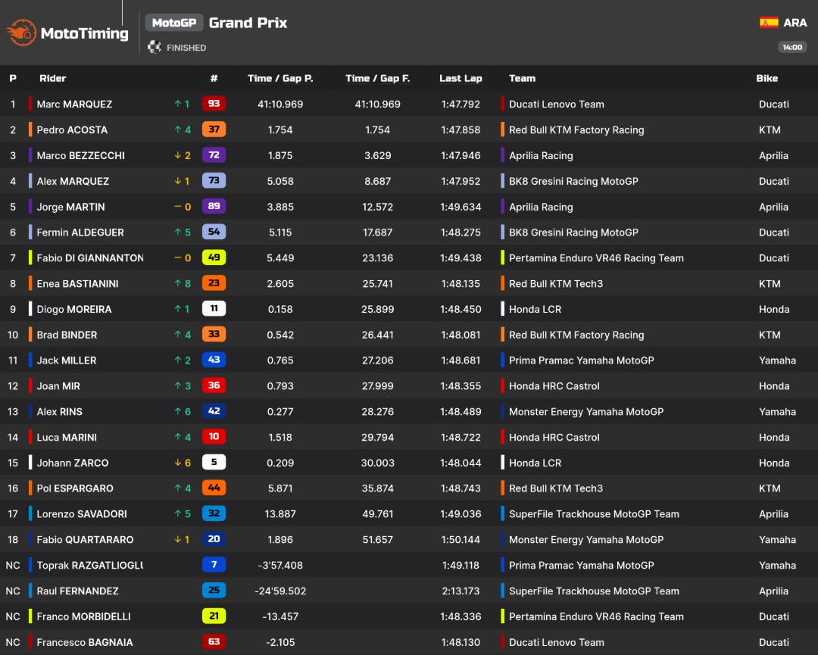Click KTM bike label in Pol Espargaro row
This screenshot has height=655, width=818.
[770, 488]
